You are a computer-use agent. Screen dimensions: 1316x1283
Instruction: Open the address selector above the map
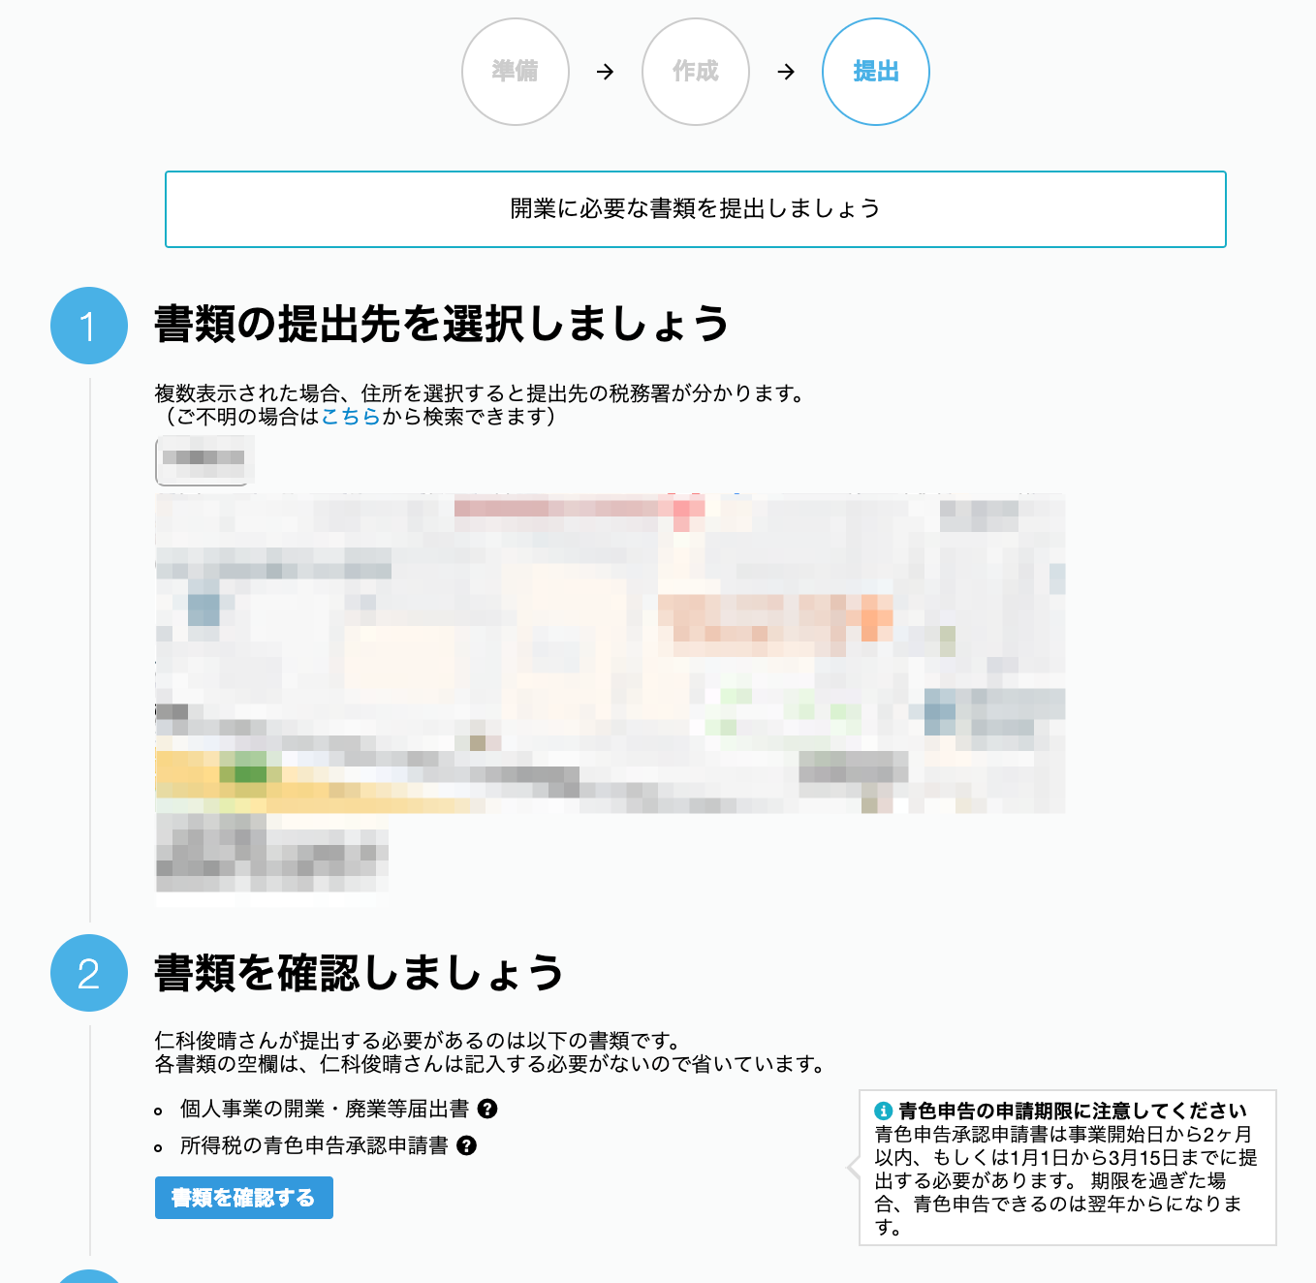tap(204, 459)
